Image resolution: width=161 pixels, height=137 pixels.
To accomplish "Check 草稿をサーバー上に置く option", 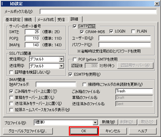I will tap(11, 98).
